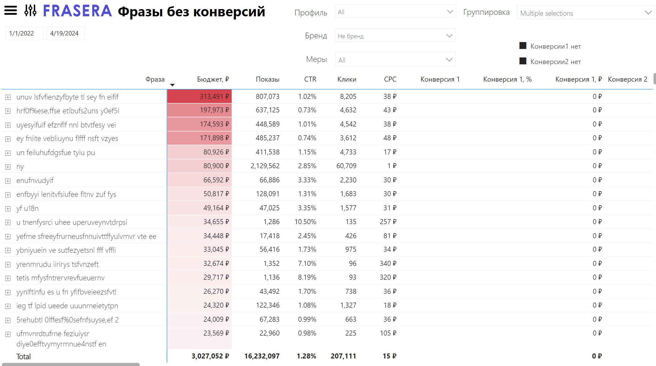656x366 pixels.
Task: Click the FRASERA logo
Action: (77, 11)
